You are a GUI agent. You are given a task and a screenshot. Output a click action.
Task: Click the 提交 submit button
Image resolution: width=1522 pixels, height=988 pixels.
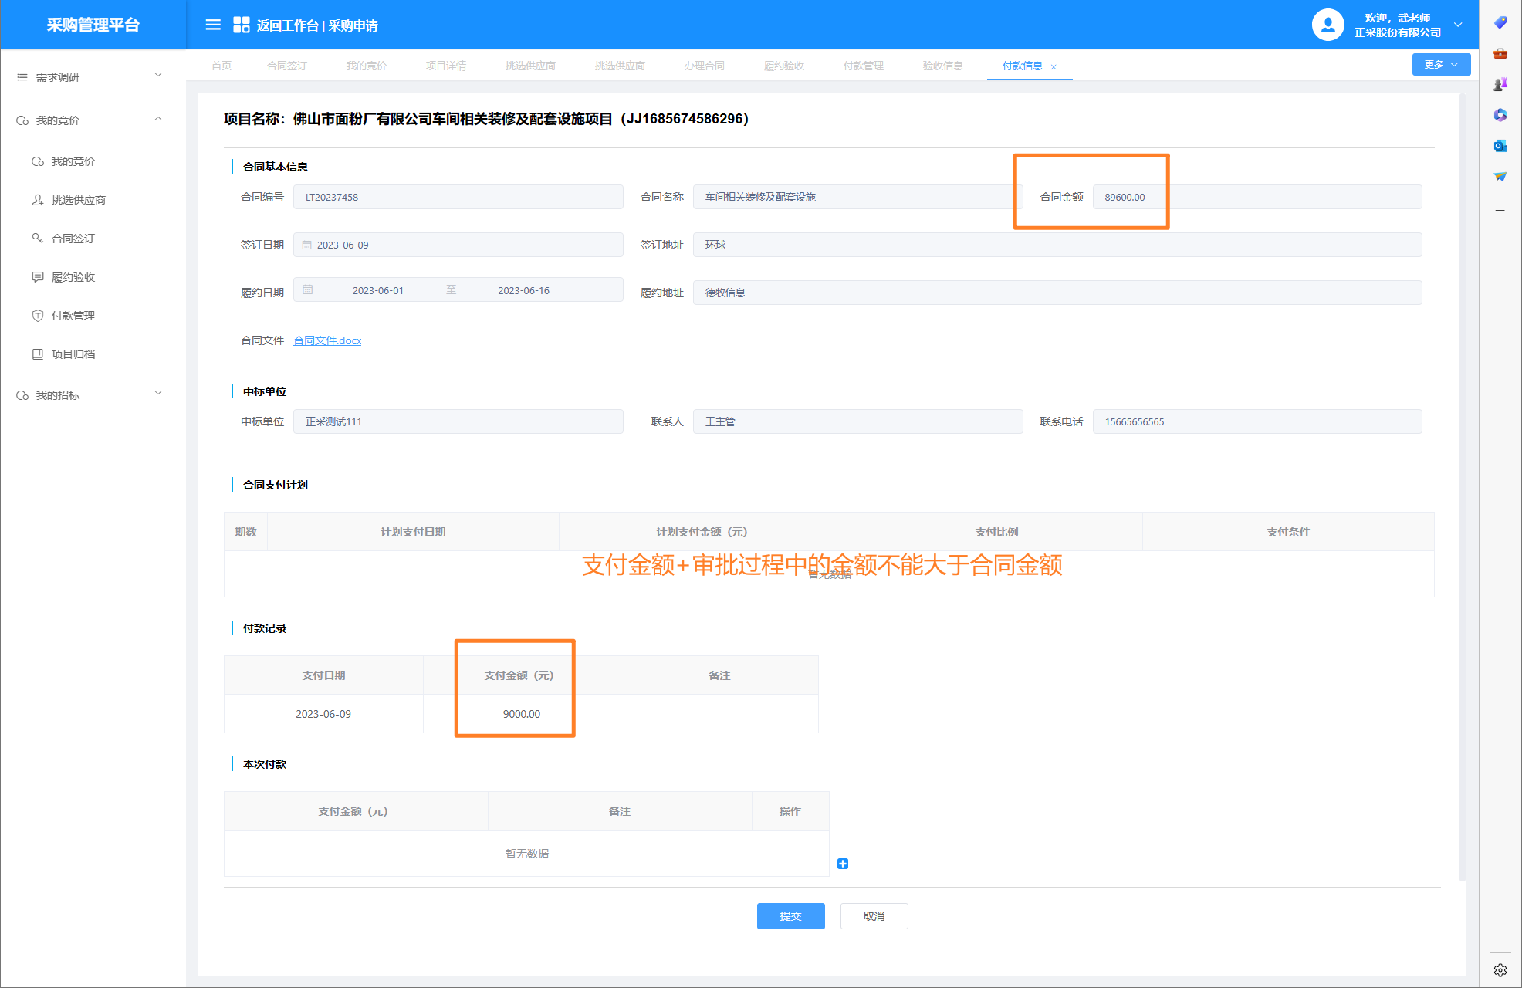(x=790, y=916)
